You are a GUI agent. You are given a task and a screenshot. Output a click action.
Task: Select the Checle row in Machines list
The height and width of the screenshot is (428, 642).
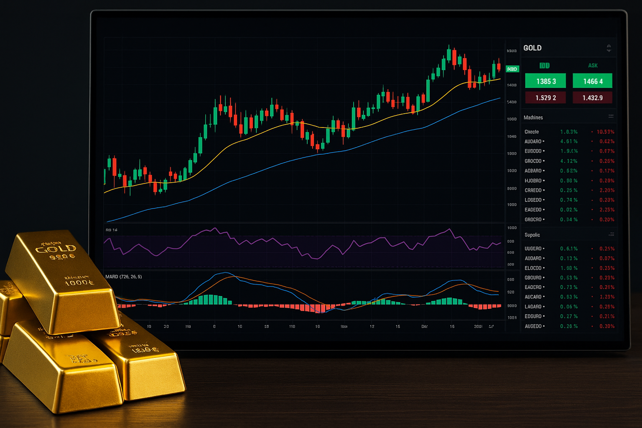pyautogui.click(x=532, y=132)
